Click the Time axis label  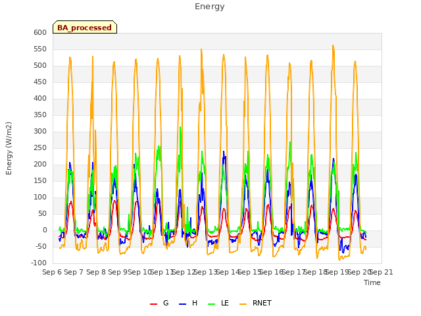pos(372,282)
